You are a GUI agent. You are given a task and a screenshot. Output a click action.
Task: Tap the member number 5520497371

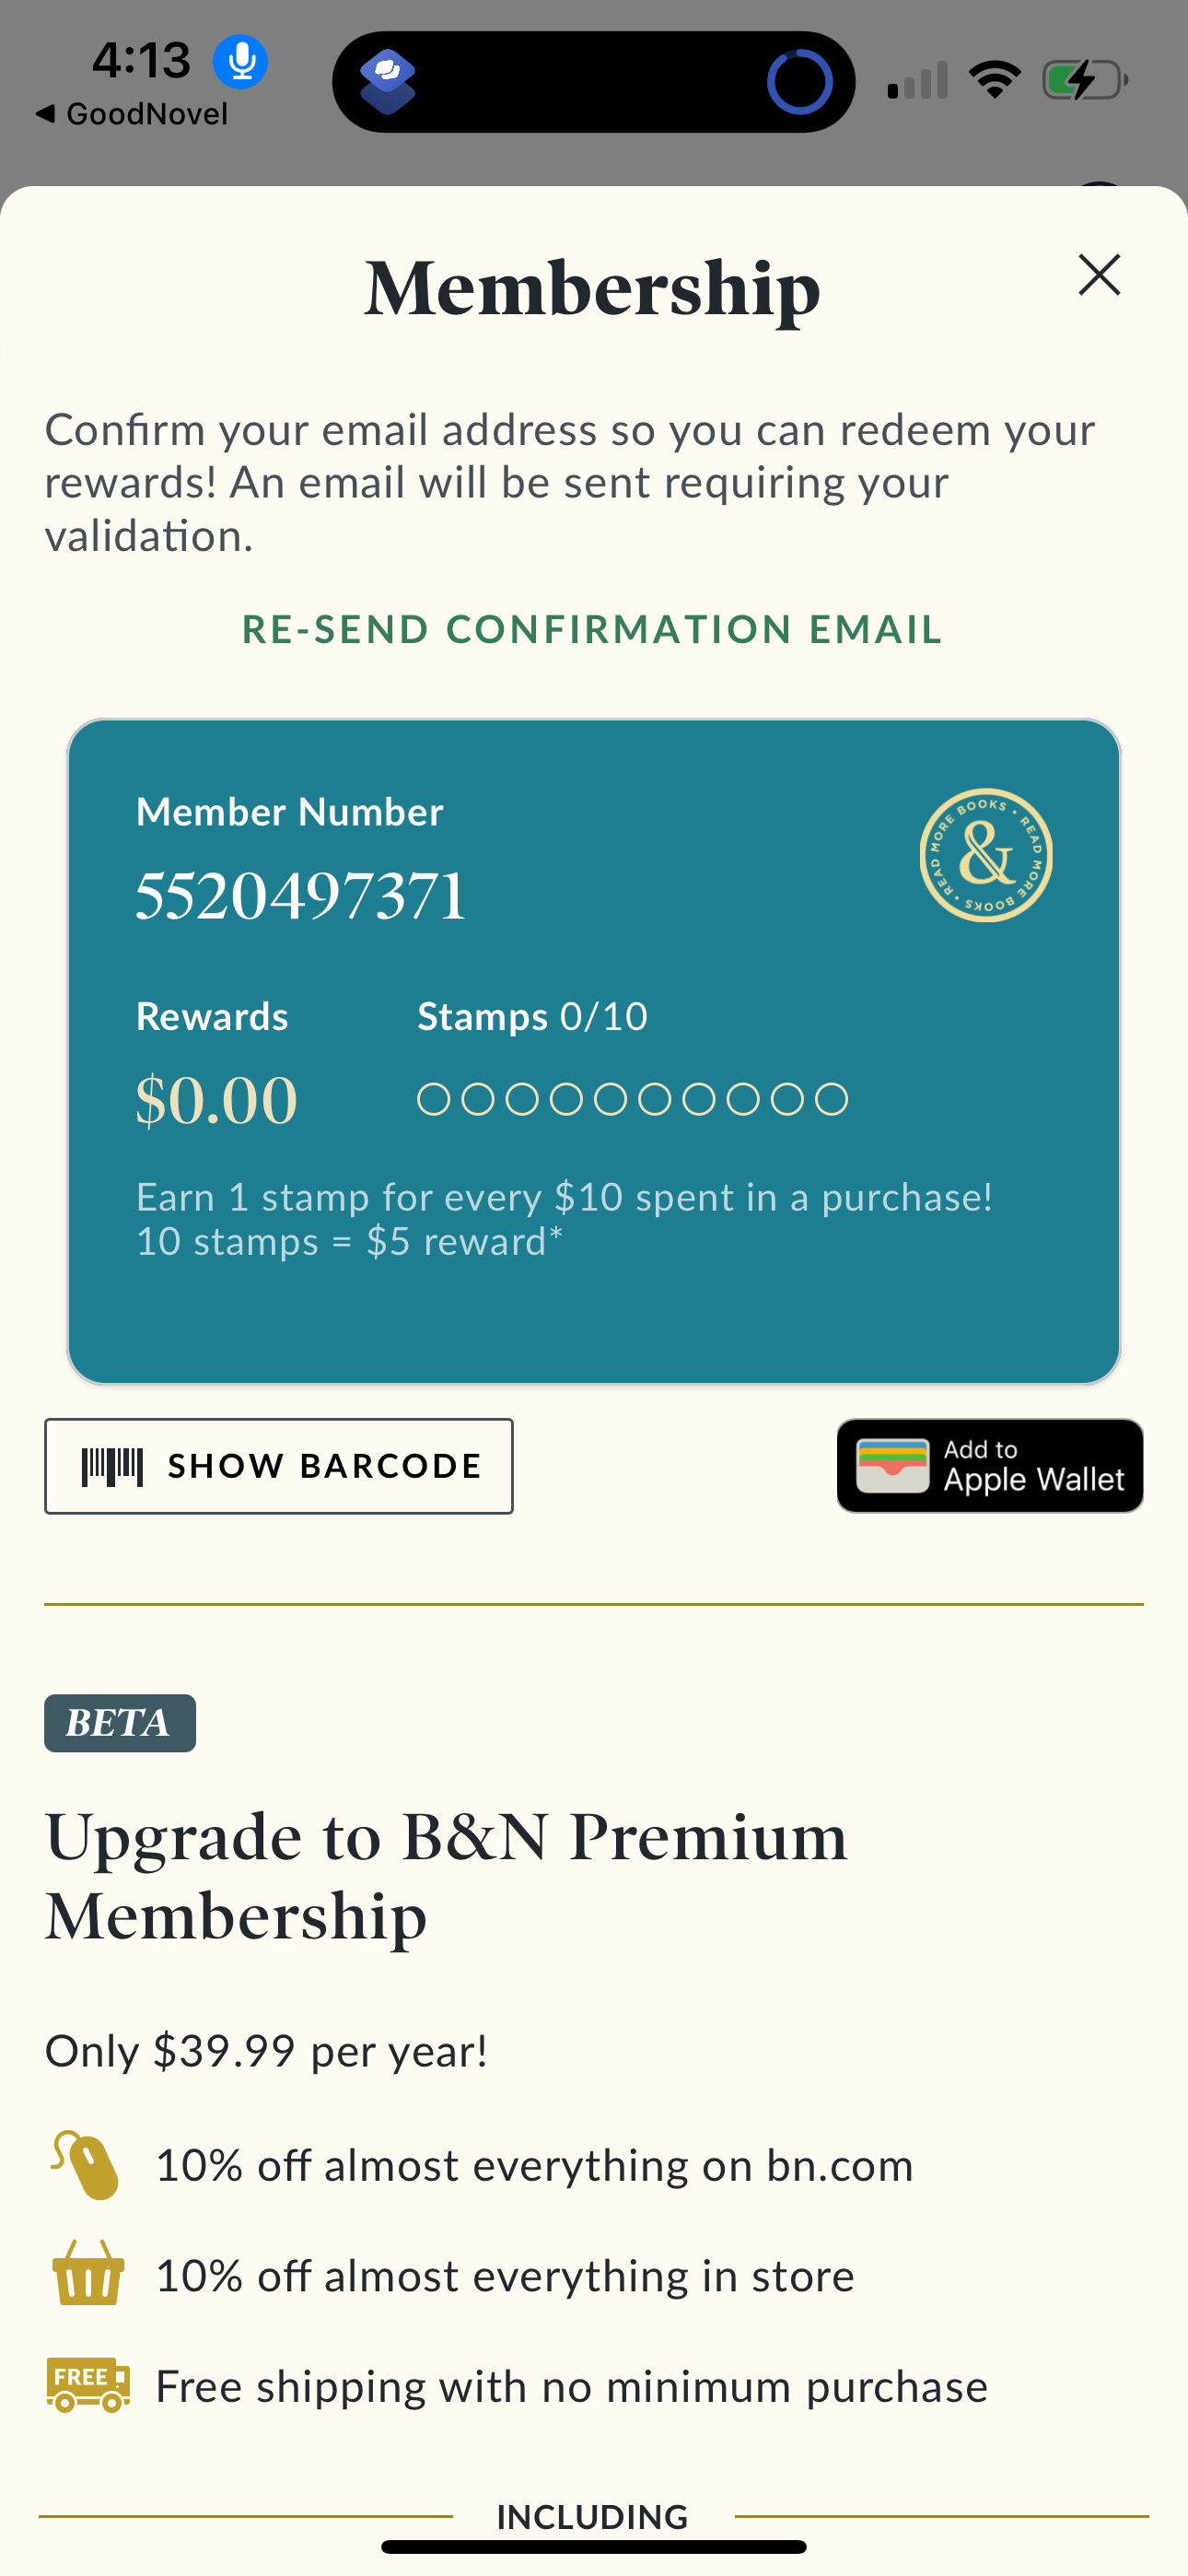pyautogui.click(x=301, y=895)
